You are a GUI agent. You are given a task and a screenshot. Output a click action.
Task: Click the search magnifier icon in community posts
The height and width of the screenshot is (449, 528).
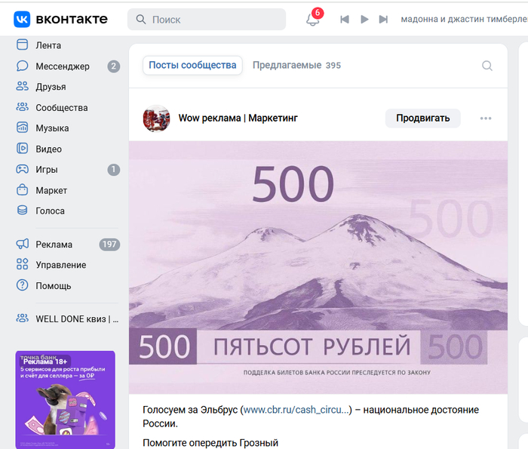487,66
